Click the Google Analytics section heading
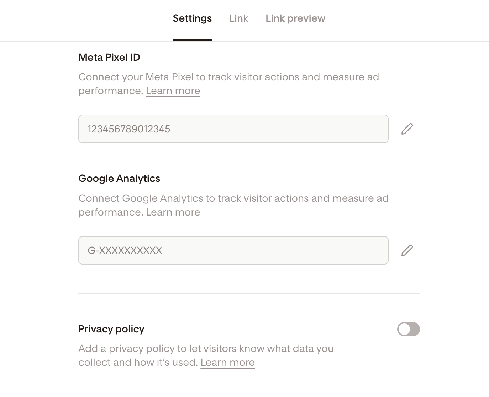The image size is (489, 397). [119, 179]
